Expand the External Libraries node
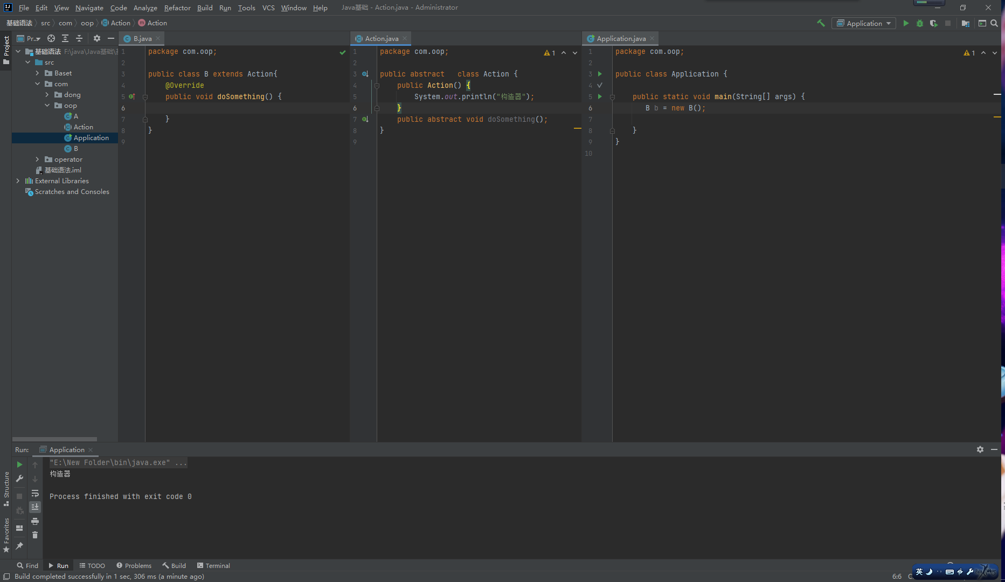This screenshot has width=1005, height=582. (x=18, y=181)
